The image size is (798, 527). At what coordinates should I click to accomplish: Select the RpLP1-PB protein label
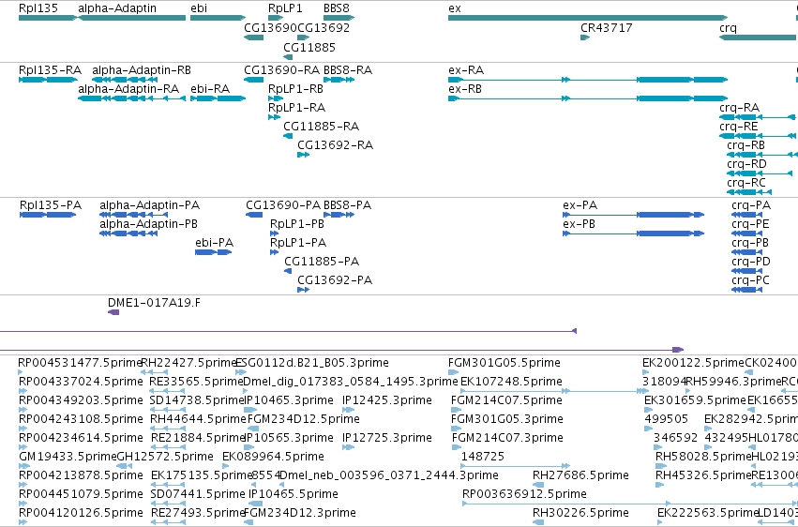[x=297, y=224]
